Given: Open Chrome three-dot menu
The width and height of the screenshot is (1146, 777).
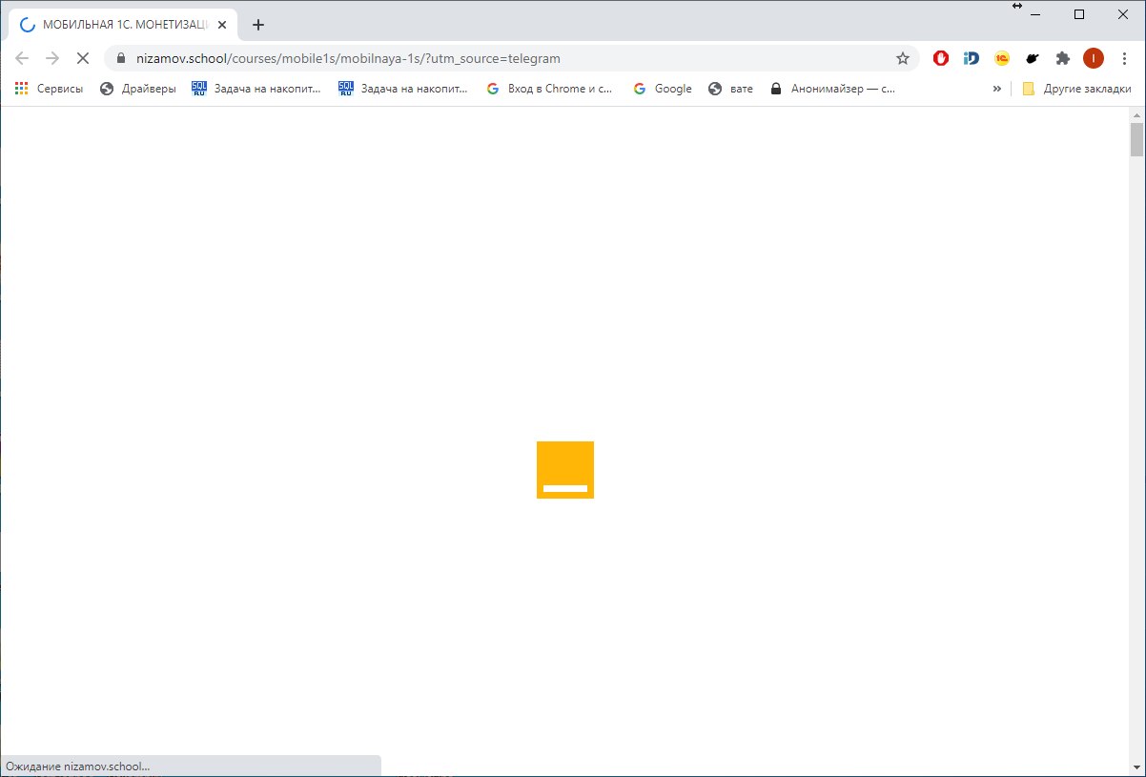Looking at the screenshot, I should click(1125, 58).
